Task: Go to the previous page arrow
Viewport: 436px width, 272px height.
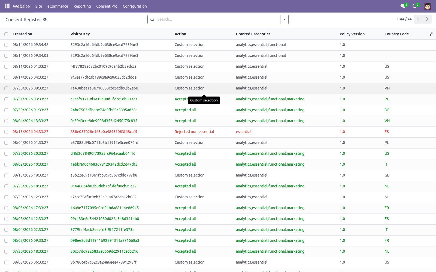Action: [418, 19]
